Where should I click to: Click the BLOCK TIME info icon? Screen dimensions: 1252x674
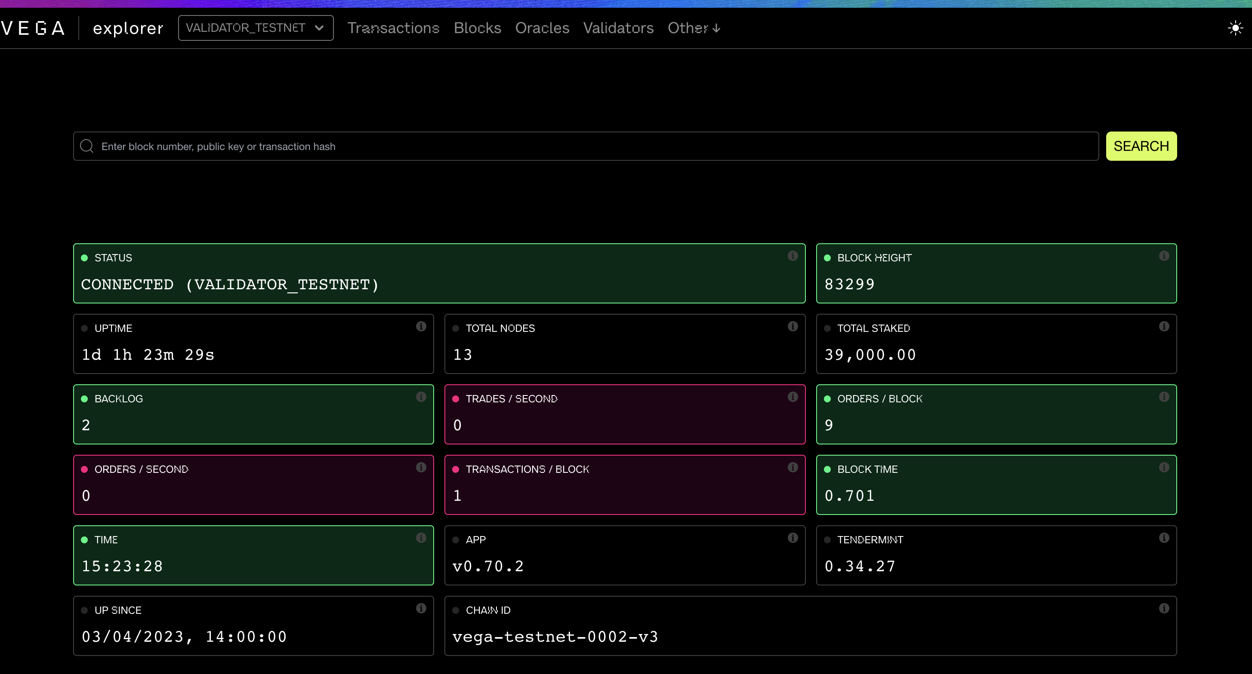1164,467
